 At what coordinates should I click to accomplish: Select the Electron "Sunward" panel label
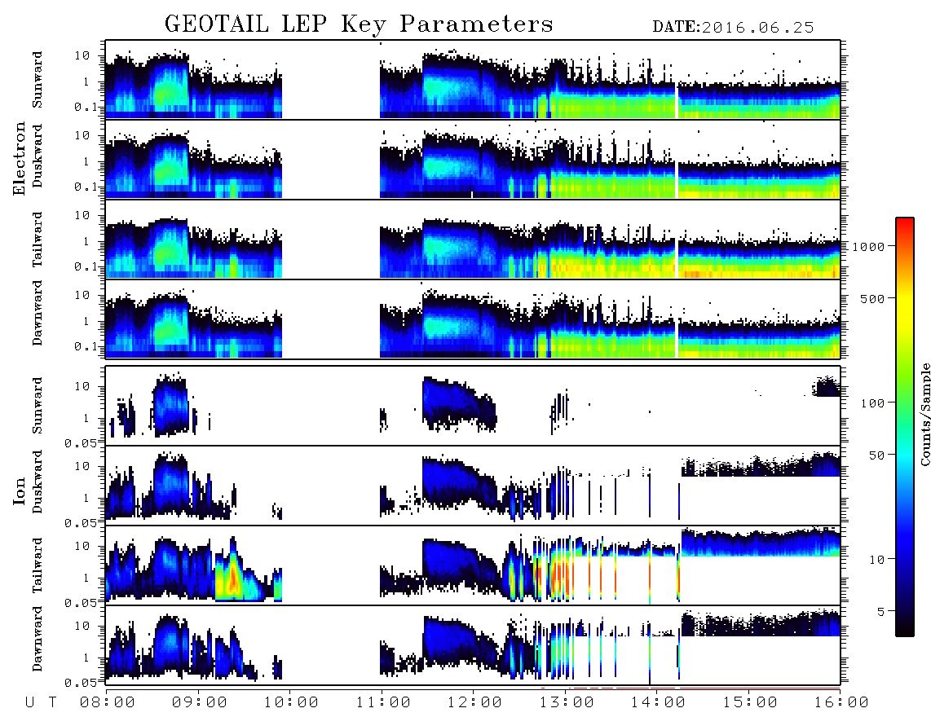click(38, 80)
